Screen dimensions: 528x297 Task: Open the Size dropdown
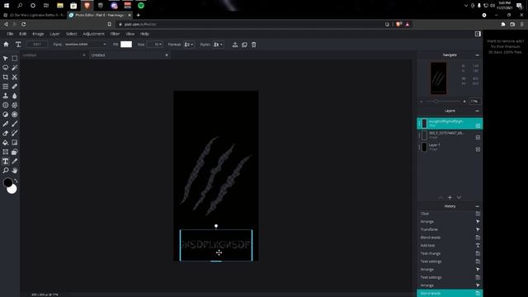[155, 44]
